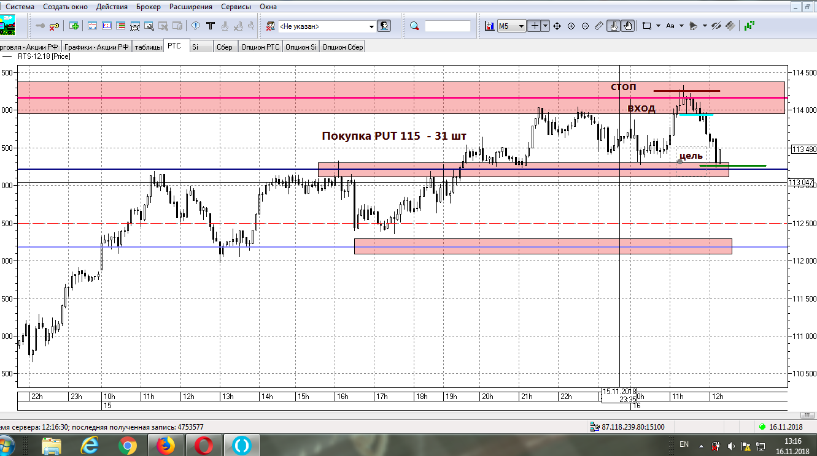
Task: Click the green plus create window icon
Action: tap(74, 26)
